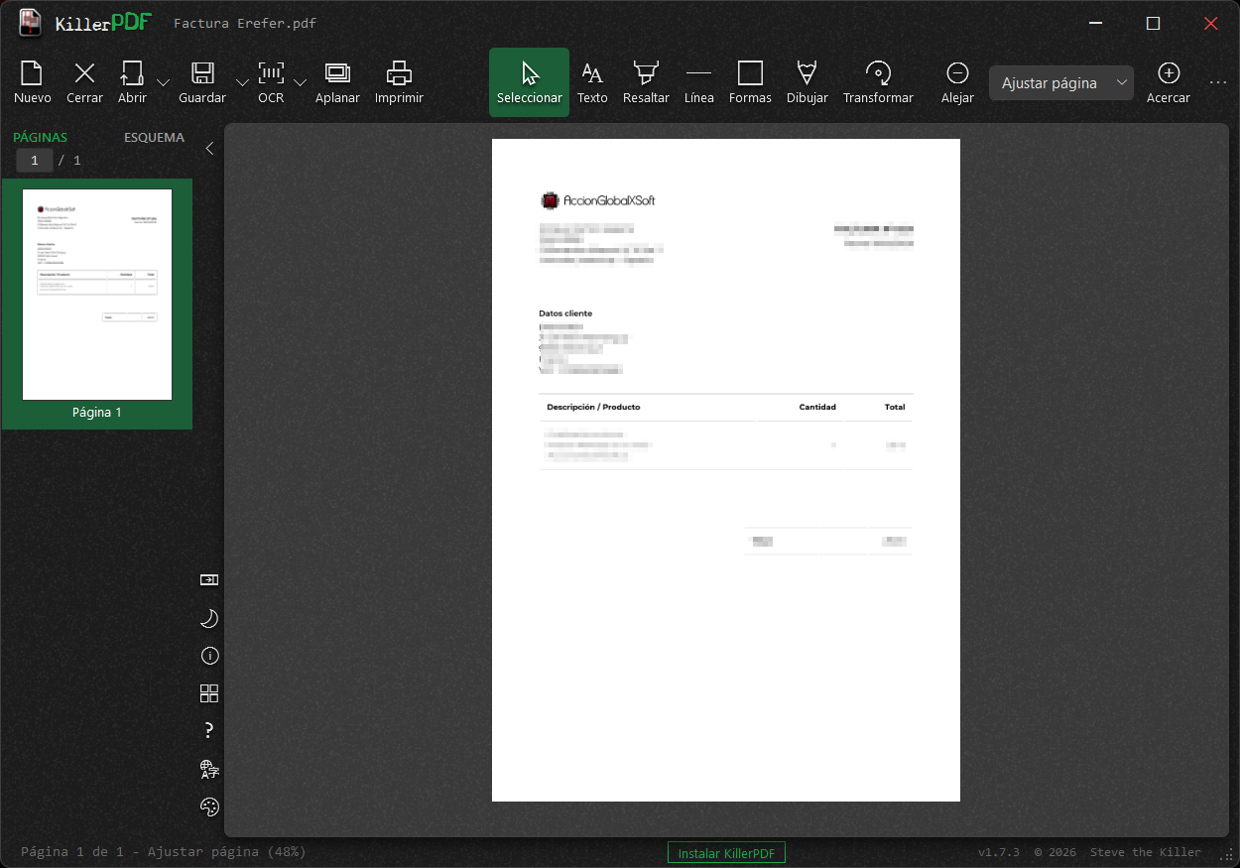Click the Descripción / Producto column header
1240x868 pixels.
(x=593, y=407)
